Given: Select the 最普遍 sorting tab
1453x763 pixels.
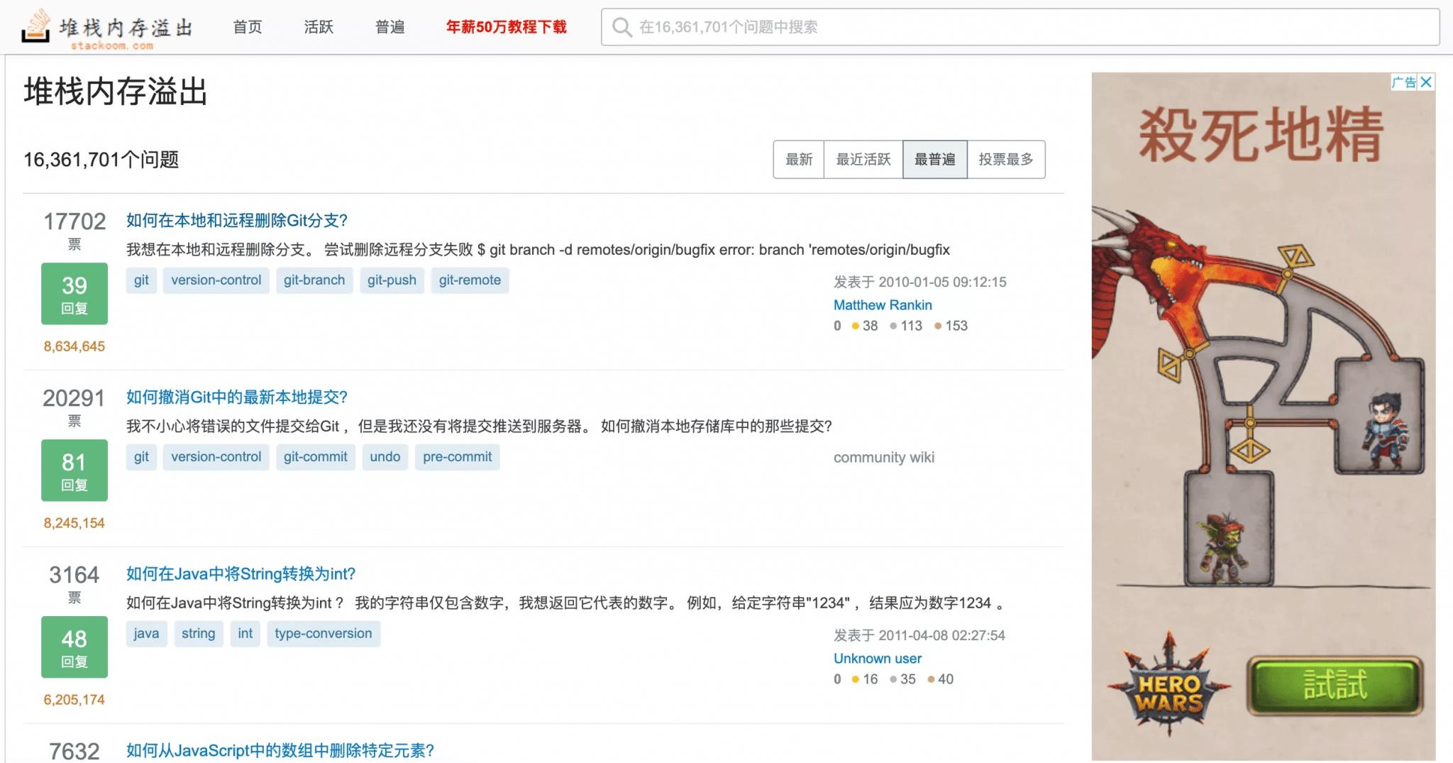Looking at the screenshot, I should [935, 159].
